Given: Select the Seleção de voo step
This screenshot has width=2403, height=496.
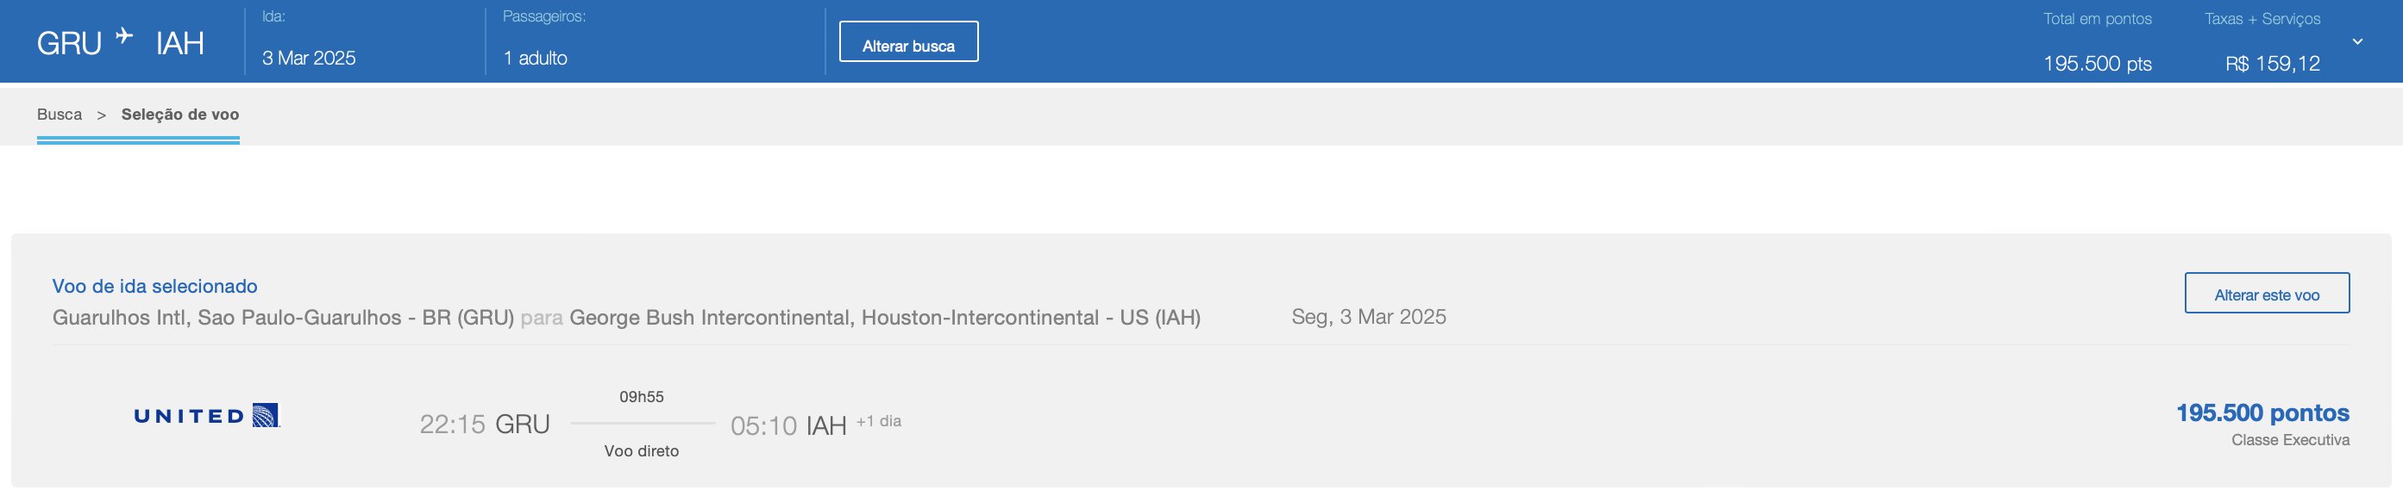Looking at the screenshot, I should click(x=180, y=115).
